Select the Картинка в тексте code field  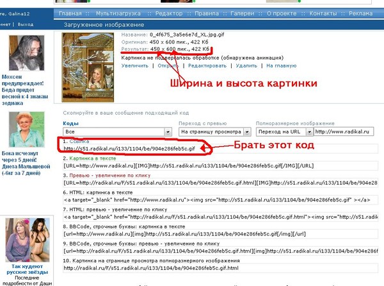(220, 166)
